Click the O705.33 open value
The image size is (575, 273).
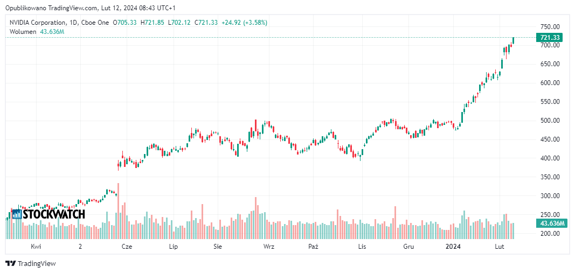pyautogui.click(x=124, y=23)
